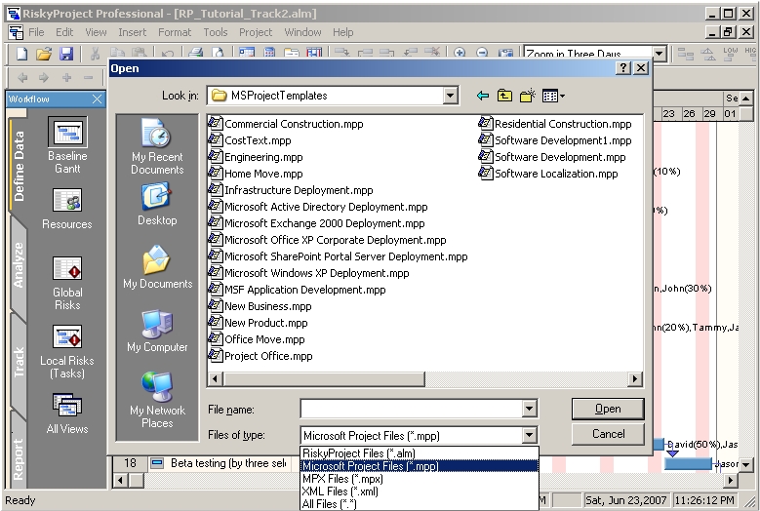The width and height of the screenshot is (760, 511).
Task: Select Project Office.mpp file
Action: [260, 356]
